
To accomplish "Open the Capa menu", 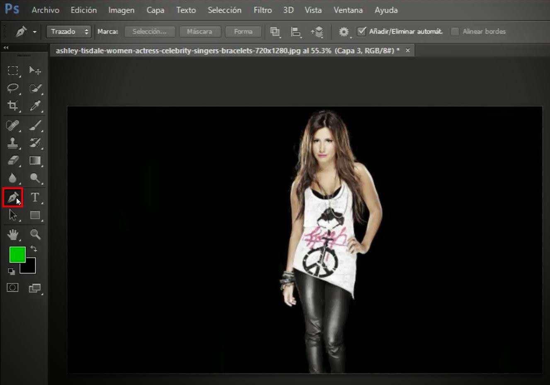I will coord(155,10).
